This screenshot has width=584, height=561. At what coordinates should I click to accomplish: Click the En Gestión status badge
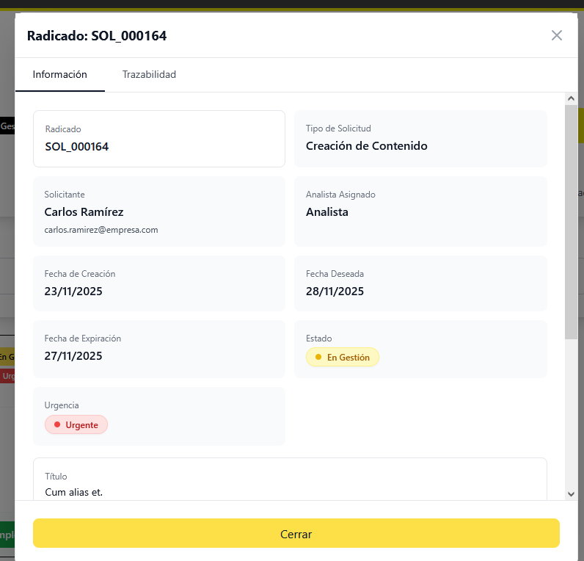(343, 358)
